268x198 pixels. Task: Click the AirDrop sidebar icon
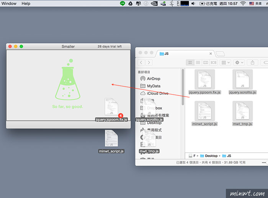coord(143,79)
